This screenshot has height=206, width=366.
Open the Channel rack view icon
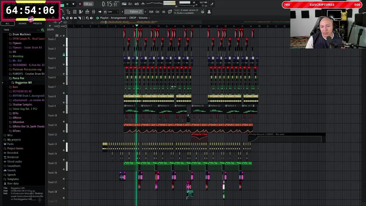[75, 12]
